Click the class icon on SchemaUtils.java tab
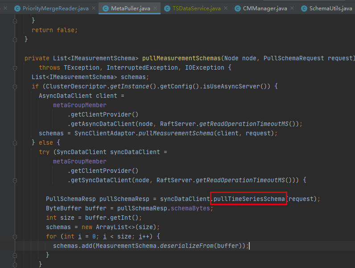This screenshot has width=355, height=268. coord(304,8)
